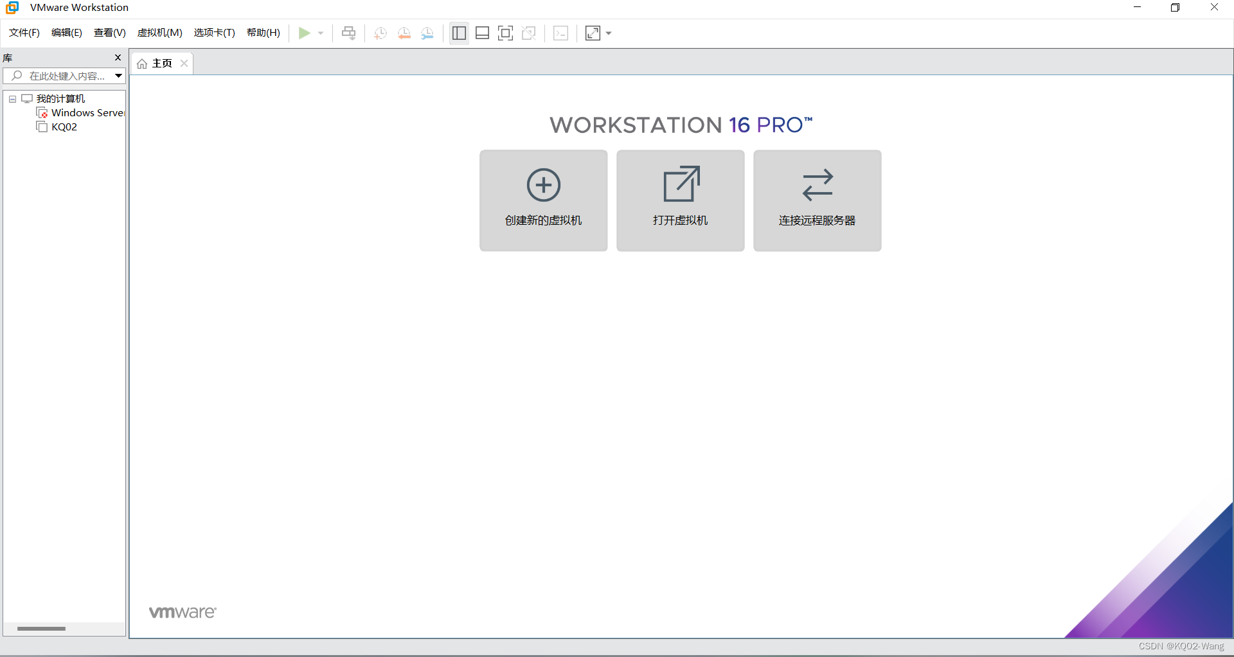Click 连接远程服务器 button

818,200
